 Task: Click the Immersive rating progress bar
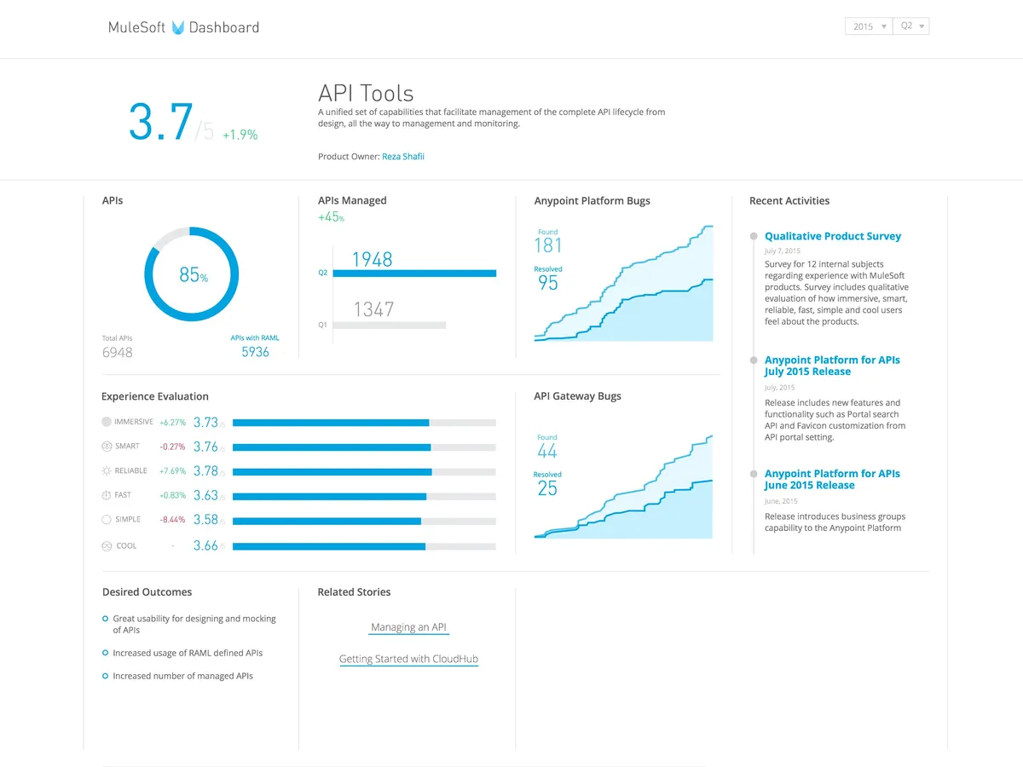pyautogui.click(x=364, y=422)
